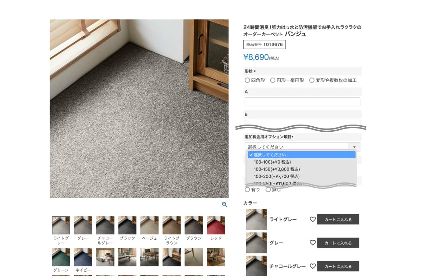
Task: Select the グリーン carpet thumbnail
Action: (x=61, y=257)
